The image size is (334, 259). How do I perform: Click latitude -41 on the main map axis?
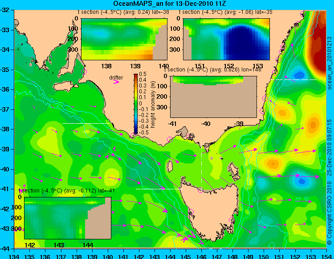(x=5, y=189)
